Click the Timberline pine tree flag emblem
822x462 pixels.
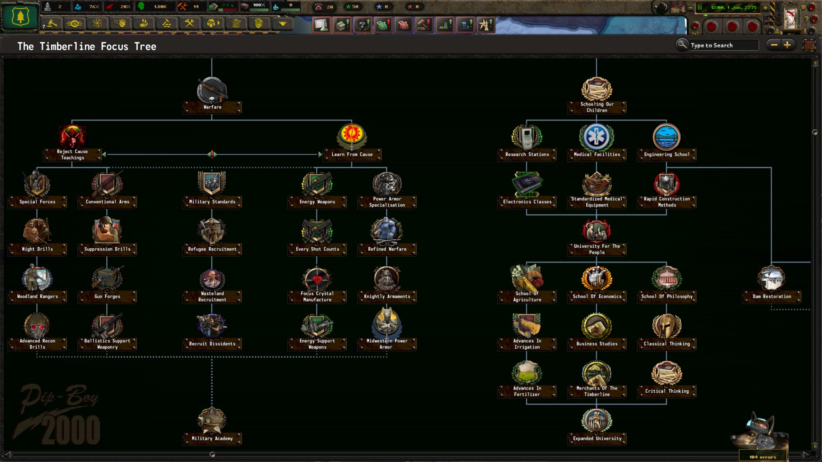click(20, 17)
